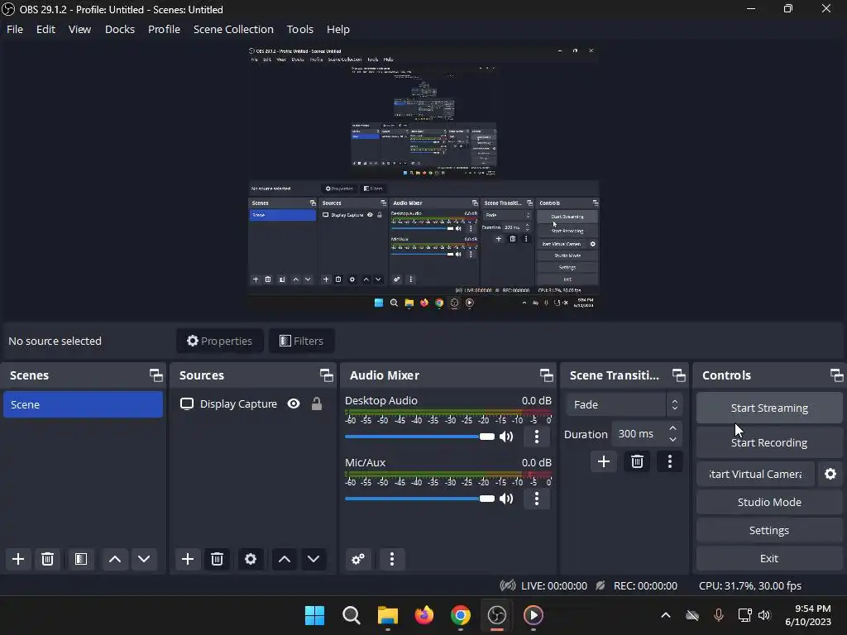
Task: Open source Properties button
Action: coord(219,341)
